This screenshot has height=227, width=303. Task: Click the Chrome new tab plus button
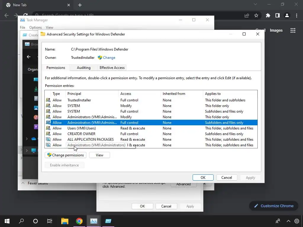[80, 5]
